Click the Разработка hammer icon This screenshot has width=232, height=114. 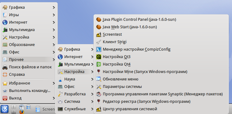pyautogui.click(x=60, y=94)
